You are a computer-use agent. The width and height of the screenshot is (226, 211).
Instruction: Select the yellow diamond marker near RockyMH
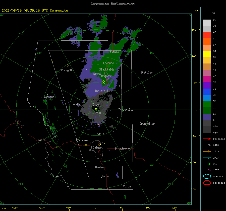tap(67, 65)
